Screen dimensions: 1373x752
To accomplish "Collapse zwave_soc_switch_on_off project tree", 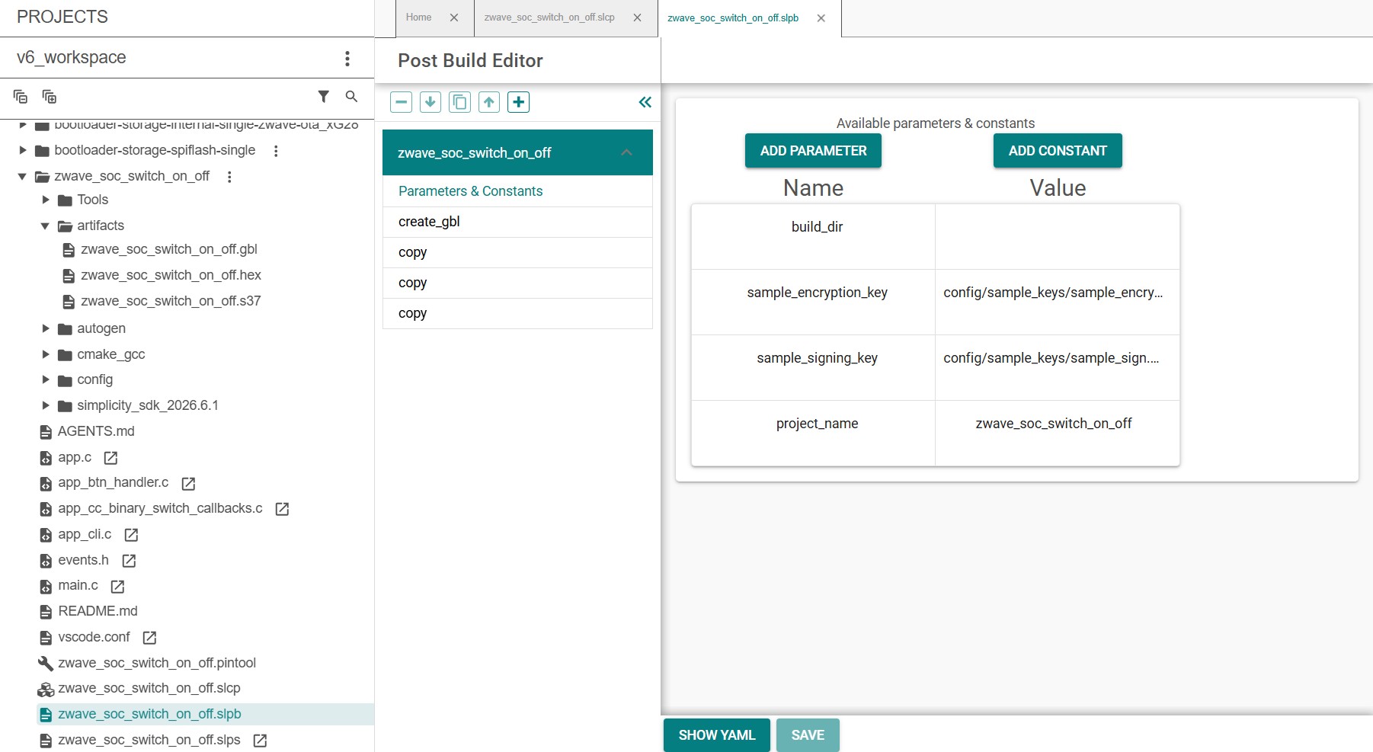I will point(22,177).
